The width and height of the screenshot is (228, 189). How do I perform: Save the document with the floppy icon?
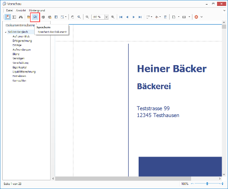(x=35, y=17)
